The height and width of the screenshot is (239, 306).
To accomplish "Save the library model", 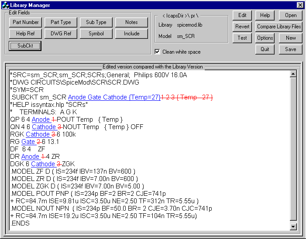I will pyautogui.click(x=290, y=49).
